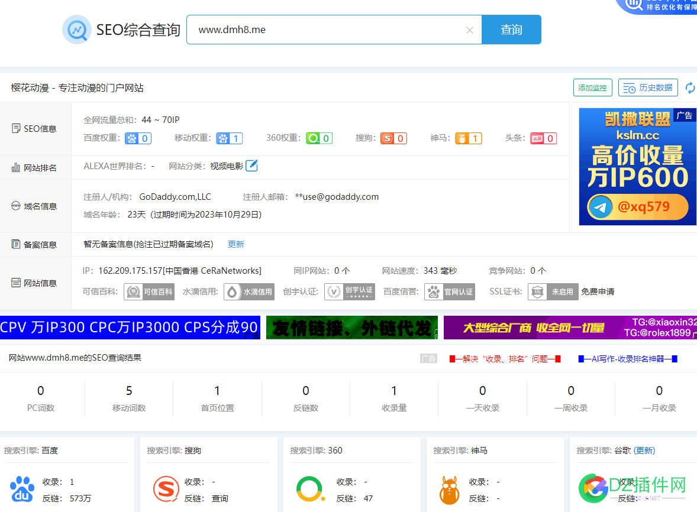Viewport: 697px width, 512px height.
Task: Select the 备案信息 side tab
Action: pos(34,245)
